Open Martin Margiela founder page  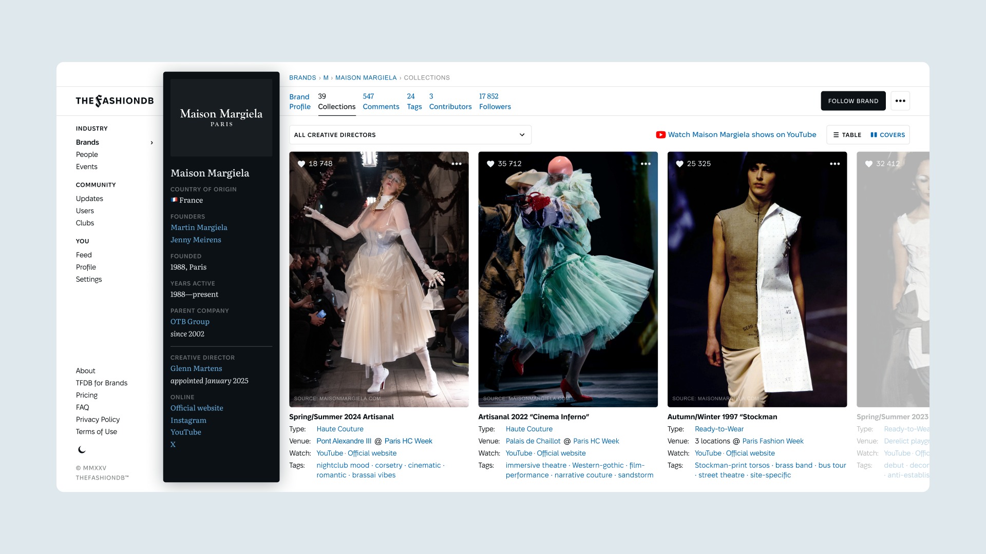coord(199,227)
